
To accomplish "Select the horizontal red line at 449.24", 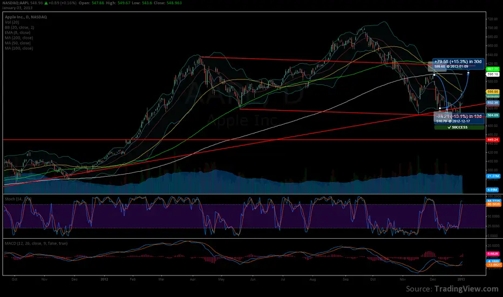I will click(x=244, y=140).
